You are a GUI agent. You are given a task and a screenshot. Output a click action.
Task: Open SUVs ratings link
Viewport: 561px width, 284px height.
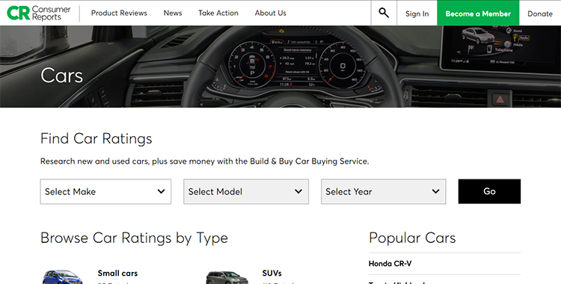pyautogui.click(x=272, y=274)
